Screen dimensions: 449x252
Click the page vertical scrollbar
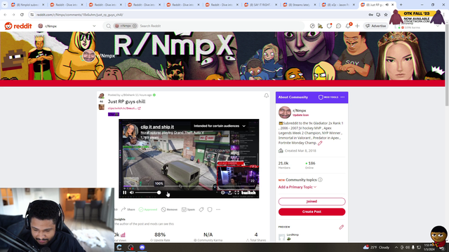click(x=447, y=65)
